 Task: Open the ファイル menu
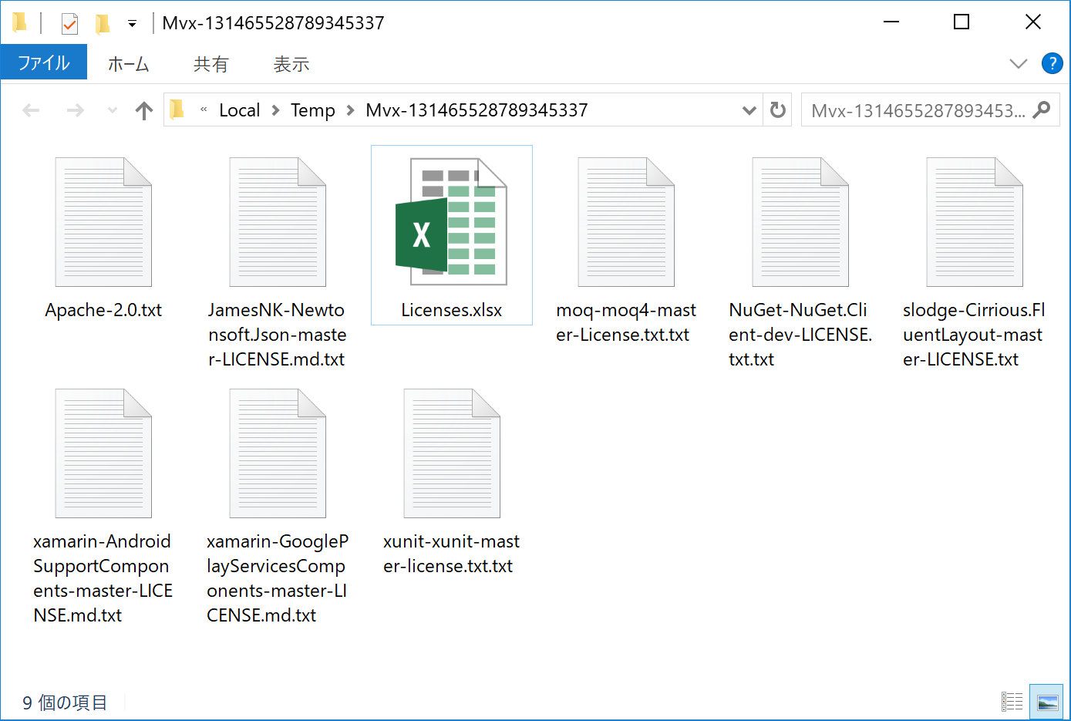point(44,63)
